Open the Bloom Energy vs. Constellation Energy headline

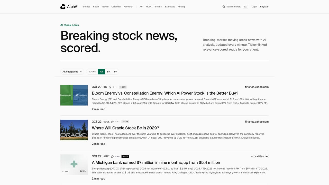165,93
